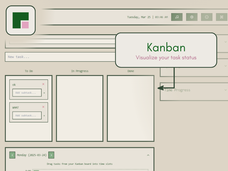228x171 pixels.
Task: Open settings via the gear icon
Action: click(192, 17)
